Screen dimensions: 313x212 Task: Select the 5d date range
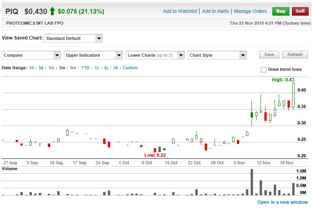click(41, 68)
